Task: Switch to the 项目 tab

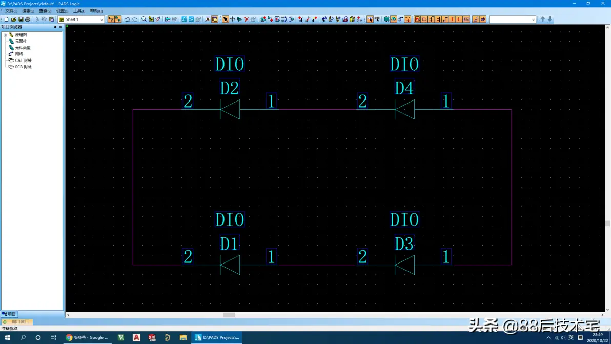Action: pyautogui.click(x=9, y=314)
